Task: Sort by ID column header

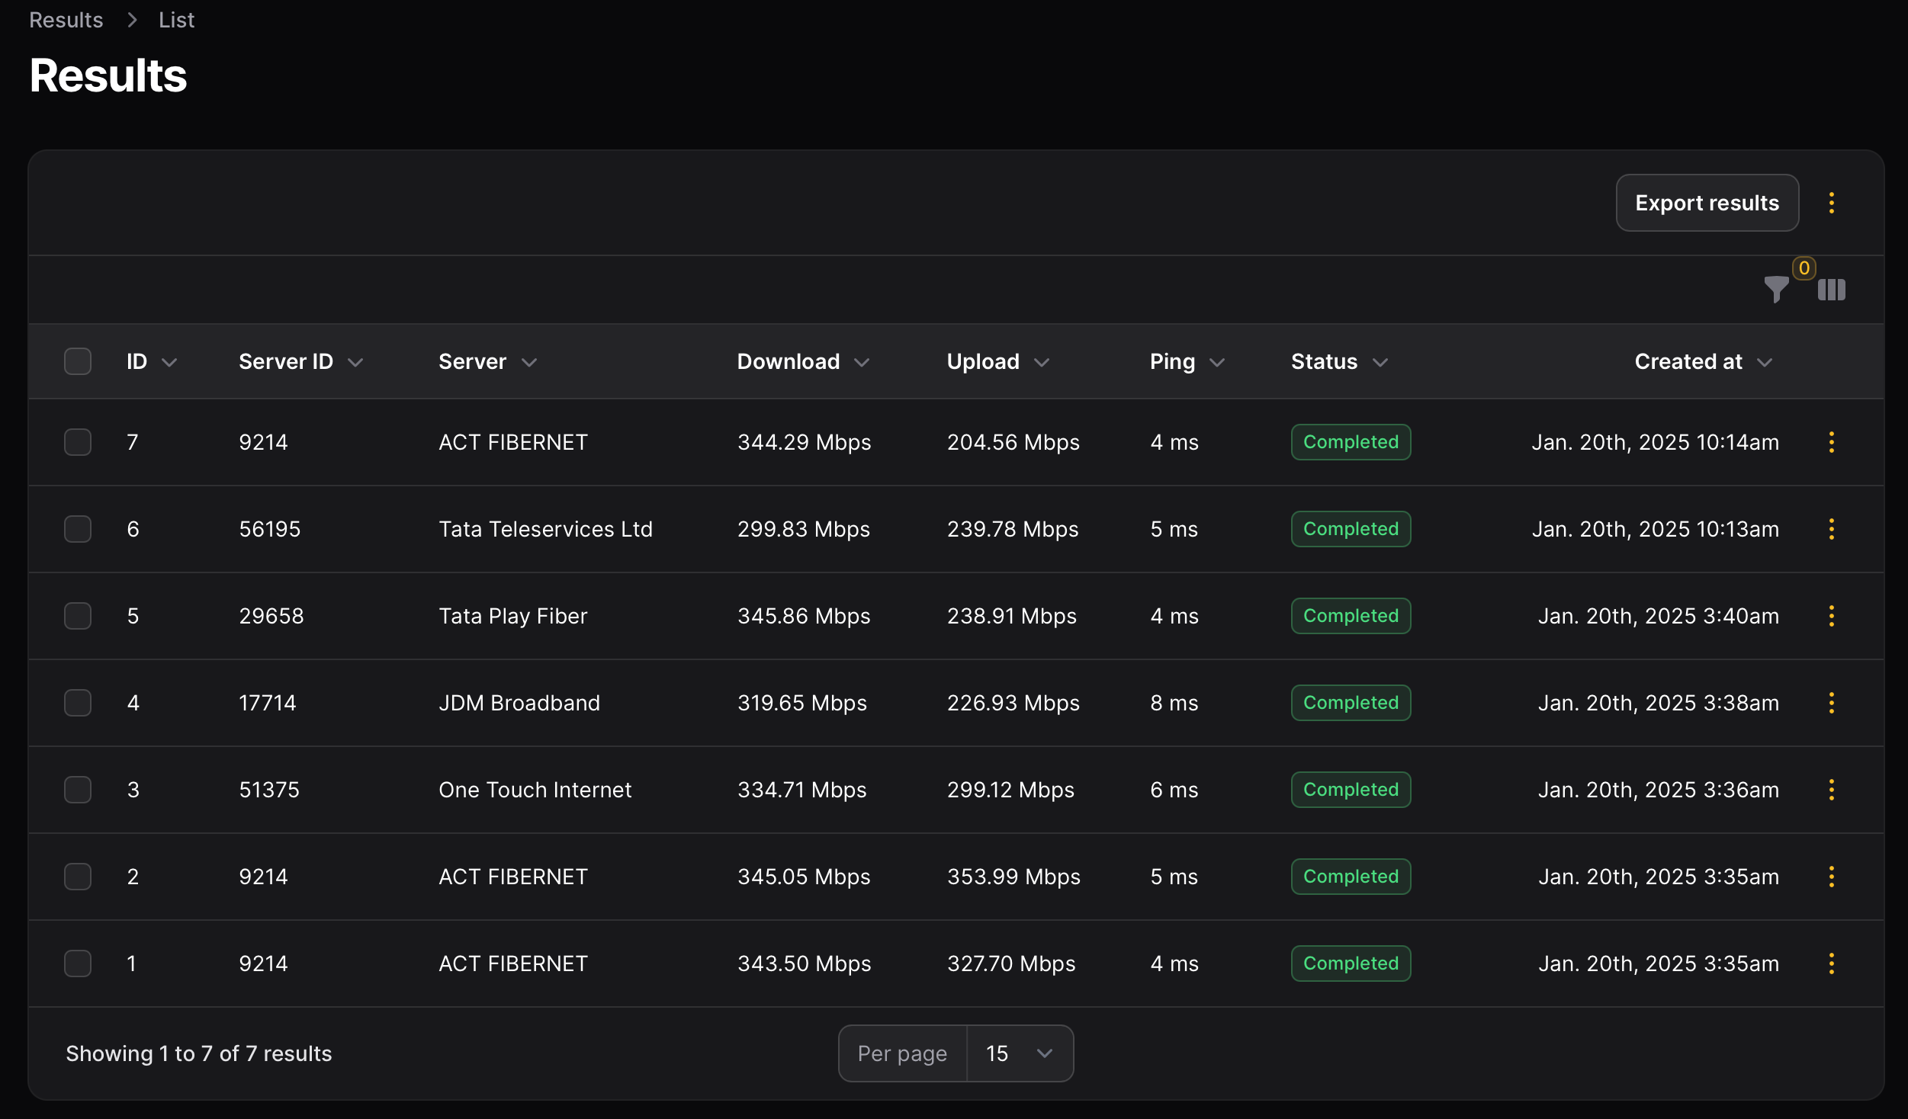Action: click(x=152, y=361)
